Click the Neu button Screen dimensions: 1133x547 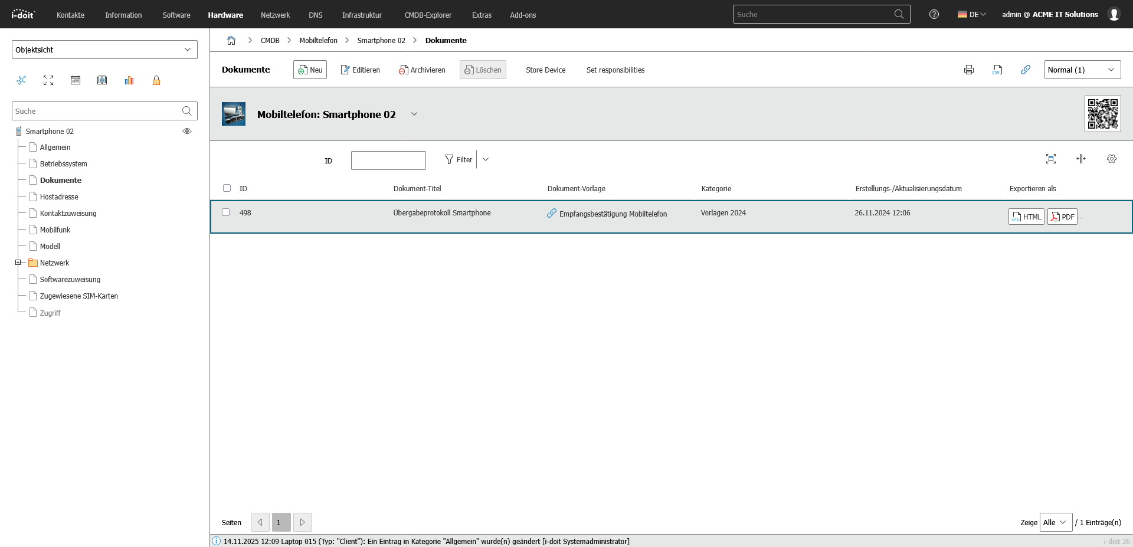pos(310,70)
